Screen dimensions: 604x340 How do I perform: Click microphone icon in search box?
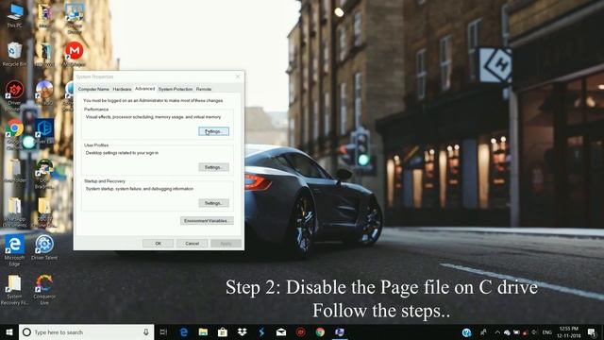(146, 331)
